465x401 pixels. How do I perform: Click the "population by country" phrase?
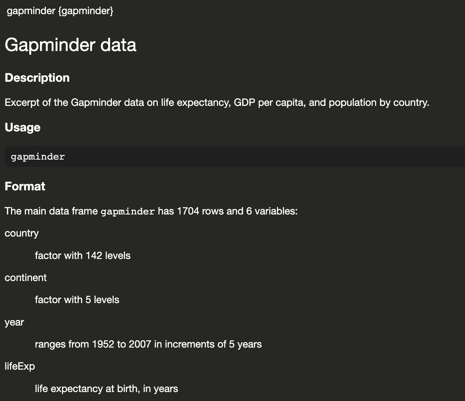pos(378,102)
